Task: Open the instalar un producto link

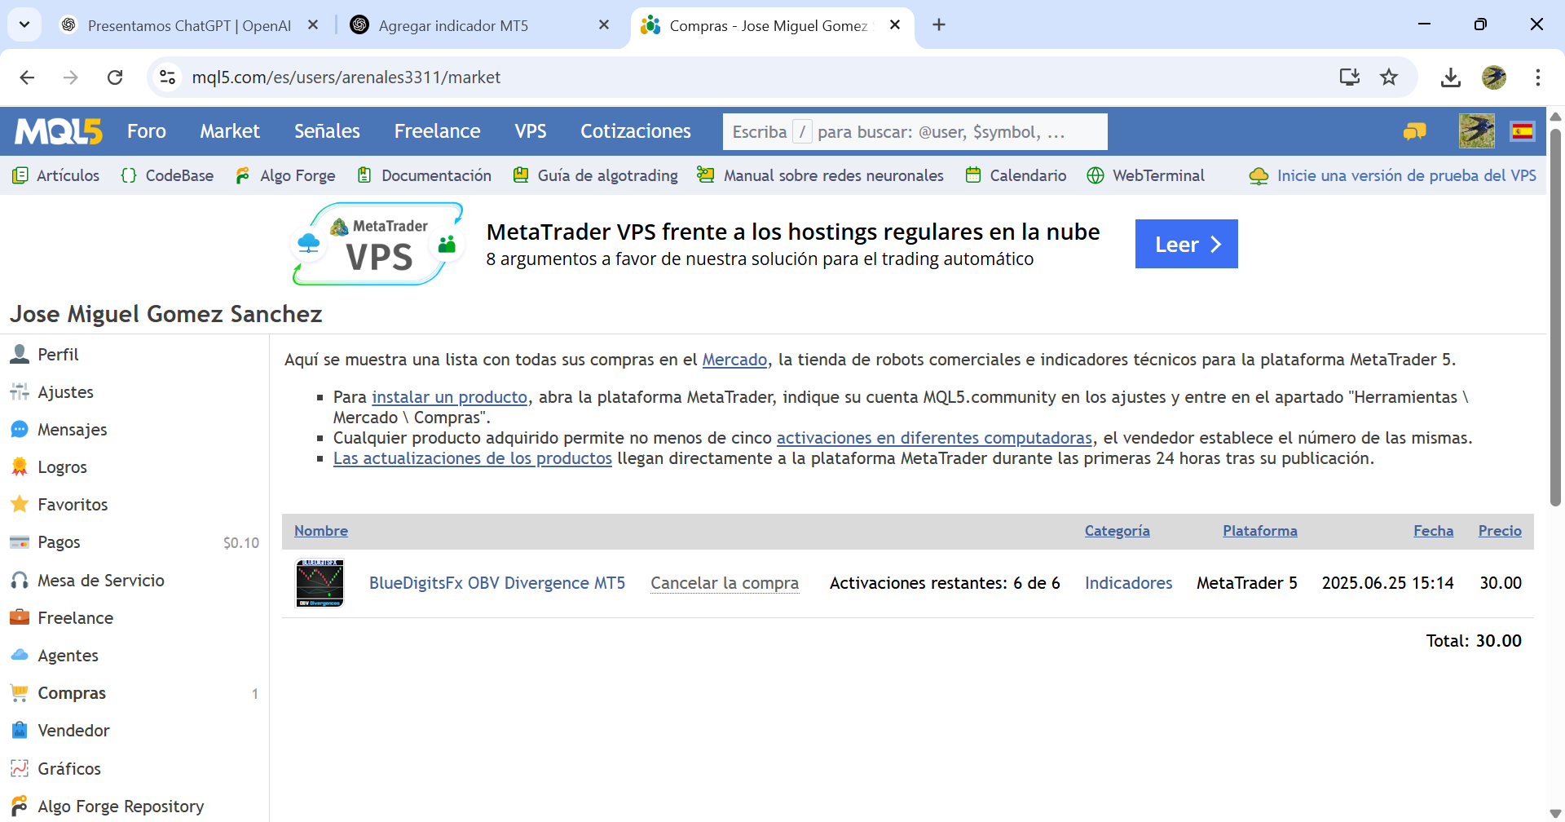Action: click(450, 397)
